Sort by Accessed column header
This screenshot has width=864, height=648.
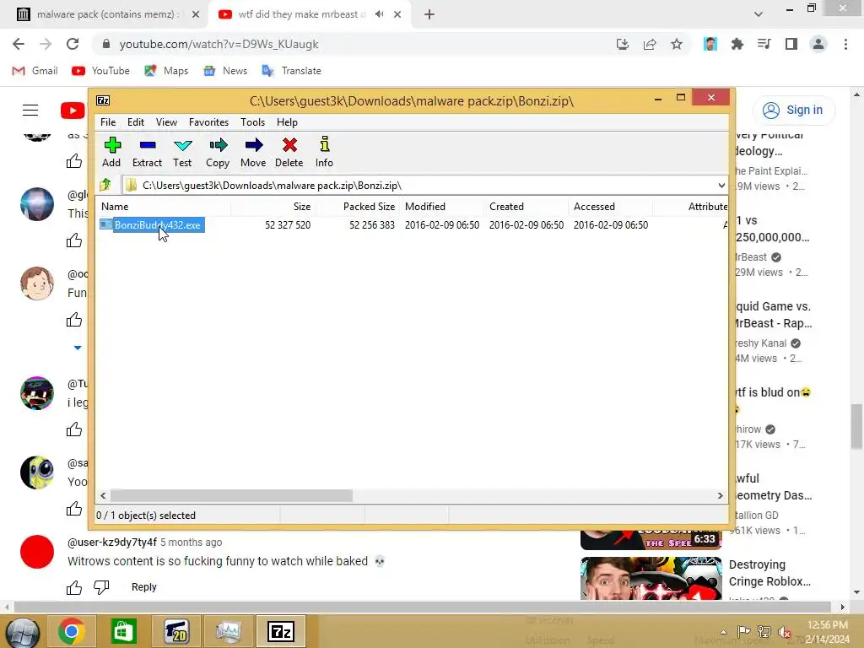[x=611, y=207]
